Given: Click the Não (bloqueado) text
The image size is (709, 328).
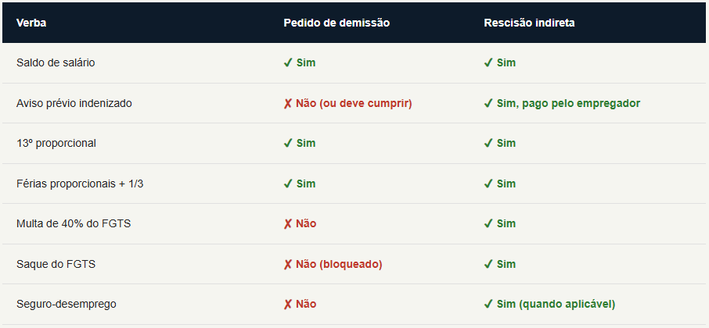Looking at the screenshot, I should click(x=339, y=264).
